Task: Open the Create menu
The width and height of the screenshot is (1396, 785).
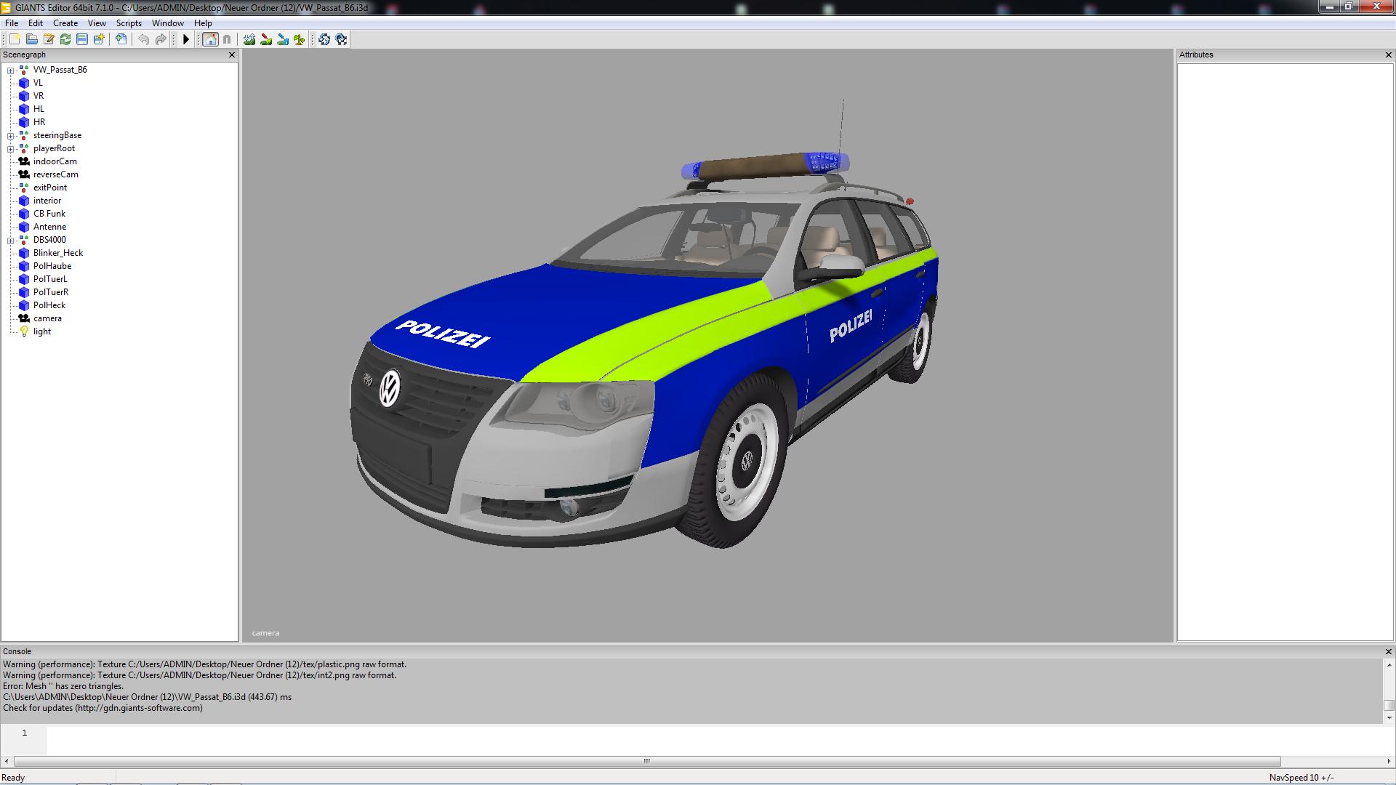Action: pyautogui.click(x=65, y=23)
